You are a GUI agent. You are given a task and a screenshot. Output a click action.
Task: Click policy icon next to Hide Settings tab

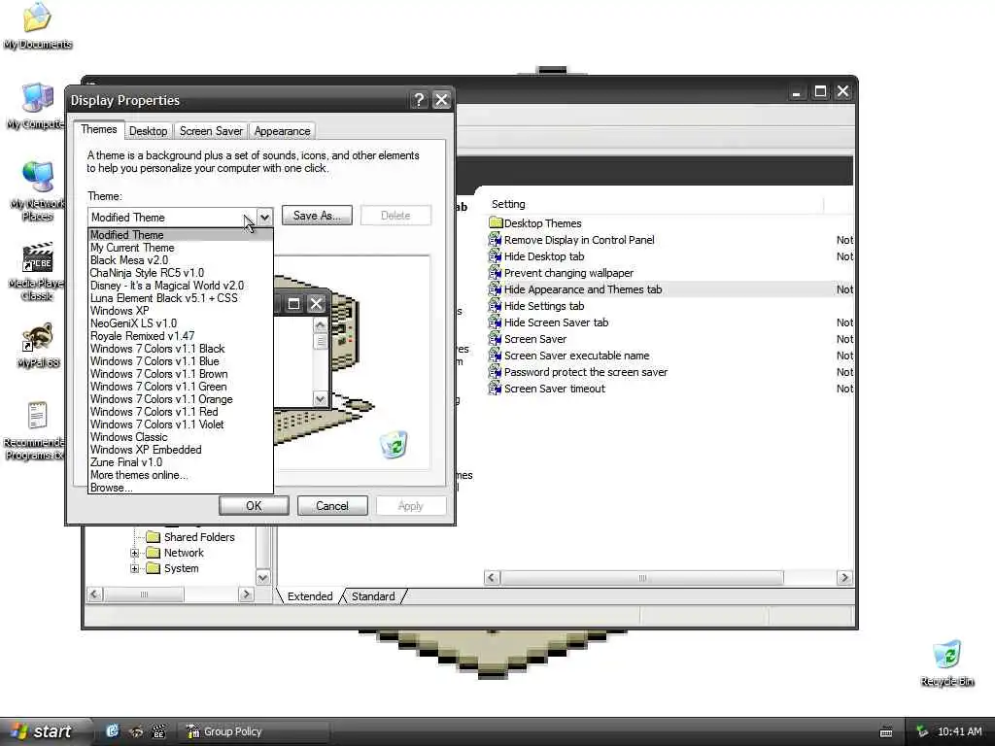pyautogui.click(x=495, y=306)
